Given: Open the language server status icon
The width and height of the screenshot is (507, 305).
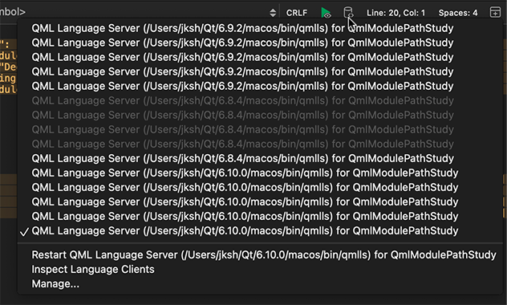Looking at the screenshot, I should 348,13.
